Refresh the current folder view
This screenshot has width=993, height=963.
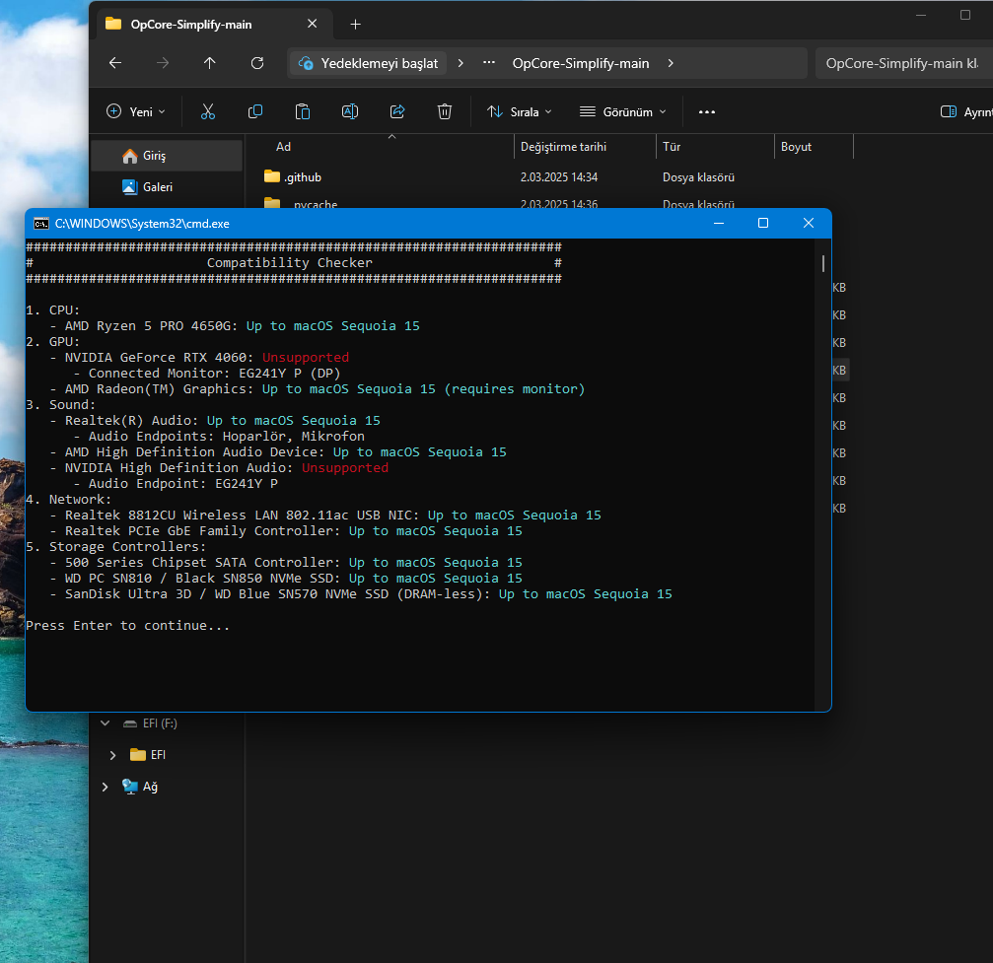tap(257, 63)
